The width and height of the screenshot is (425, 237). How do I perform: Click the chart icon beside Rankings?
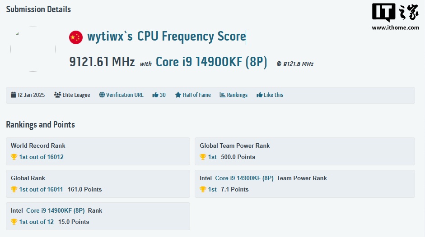(x=222, y=95)
